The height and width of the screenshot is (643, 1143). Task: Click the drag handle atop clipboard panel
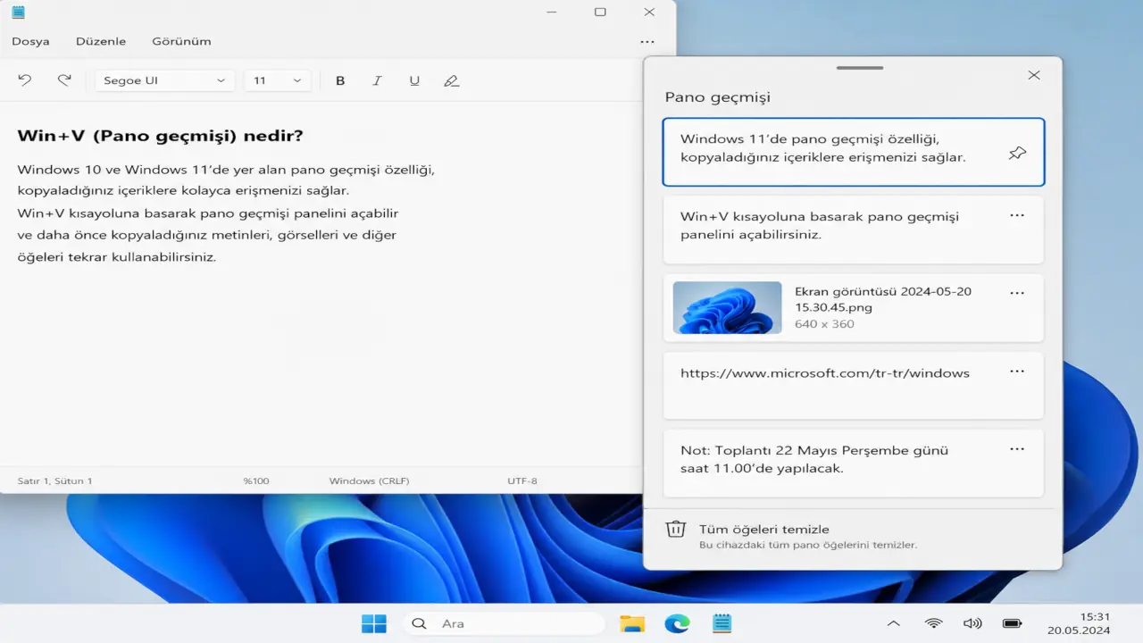pos(859,68)
